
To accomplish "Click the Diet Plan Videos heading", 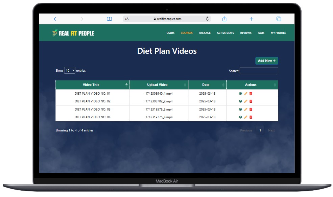I will (167, 51).
